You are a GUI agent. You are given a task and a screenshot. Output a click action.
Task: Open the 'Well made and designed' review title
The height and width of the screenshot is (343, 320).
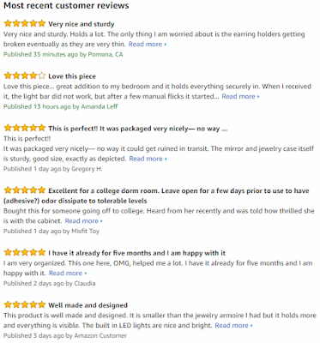pyautogui.click(x=88, y=305)
